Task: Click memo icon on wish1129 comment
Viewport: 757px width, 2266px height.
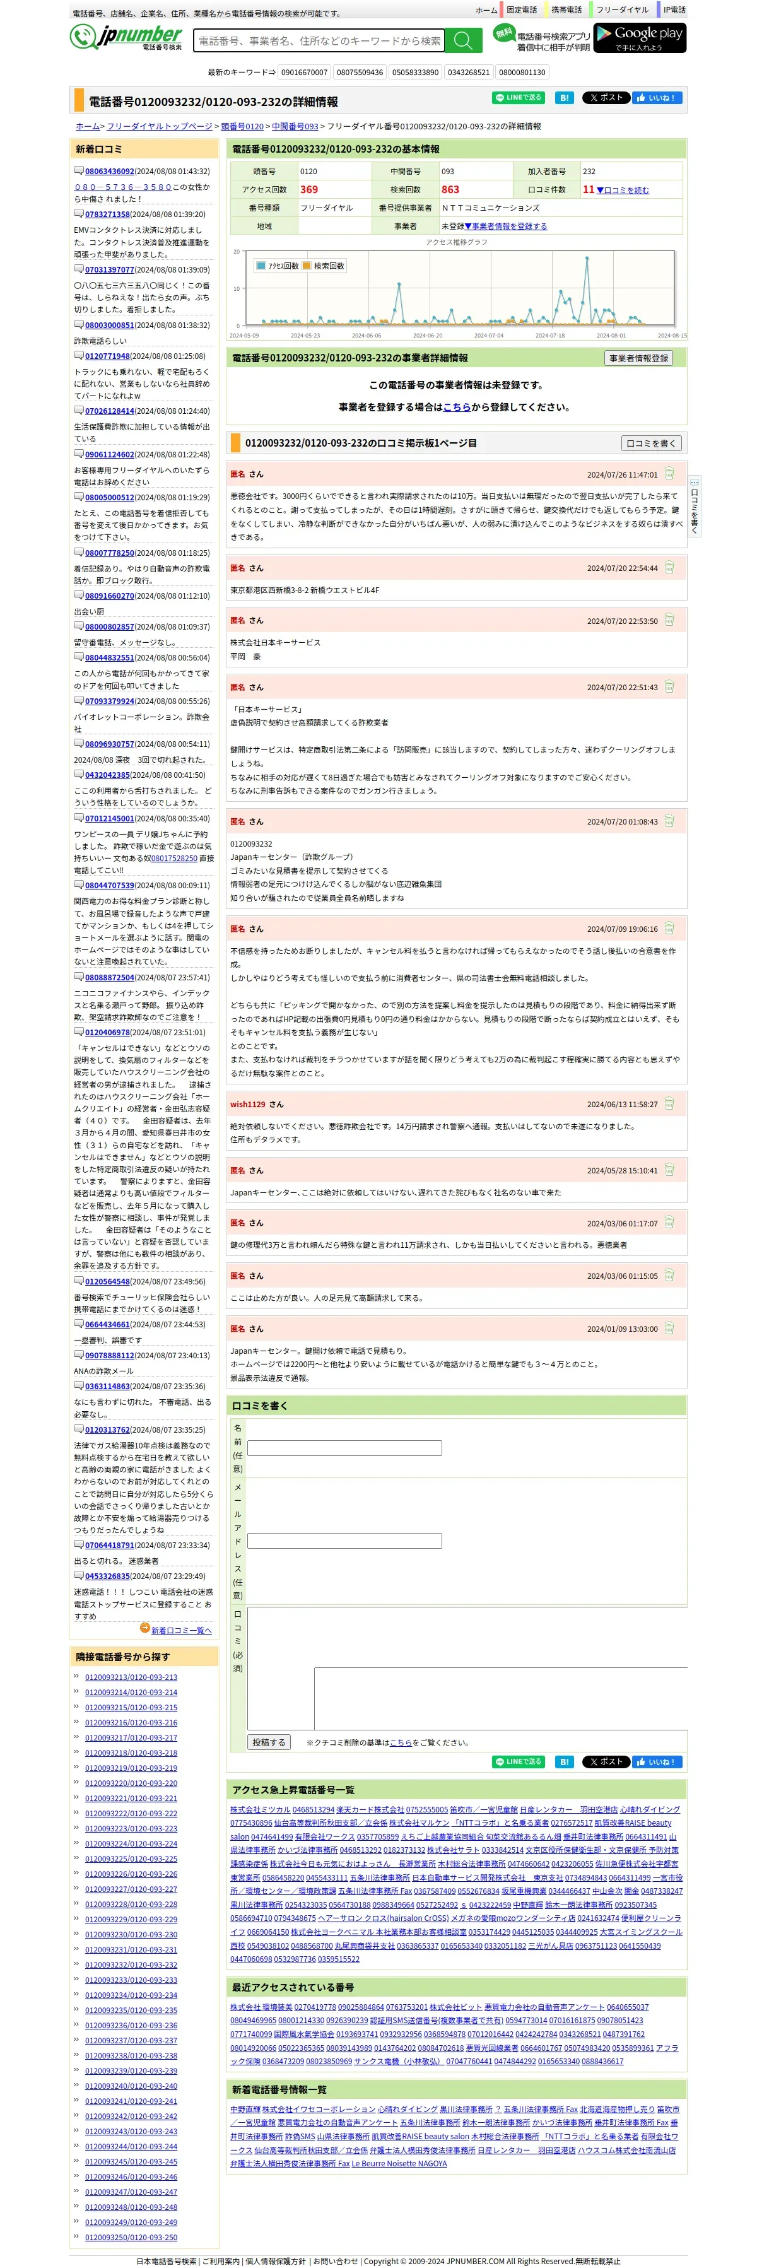Action: [669, 1103]
